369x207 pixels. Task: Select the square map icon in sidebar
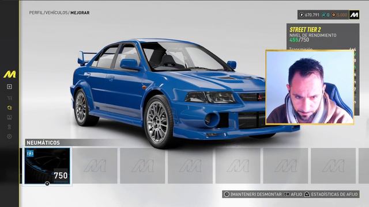click(9, 87)
